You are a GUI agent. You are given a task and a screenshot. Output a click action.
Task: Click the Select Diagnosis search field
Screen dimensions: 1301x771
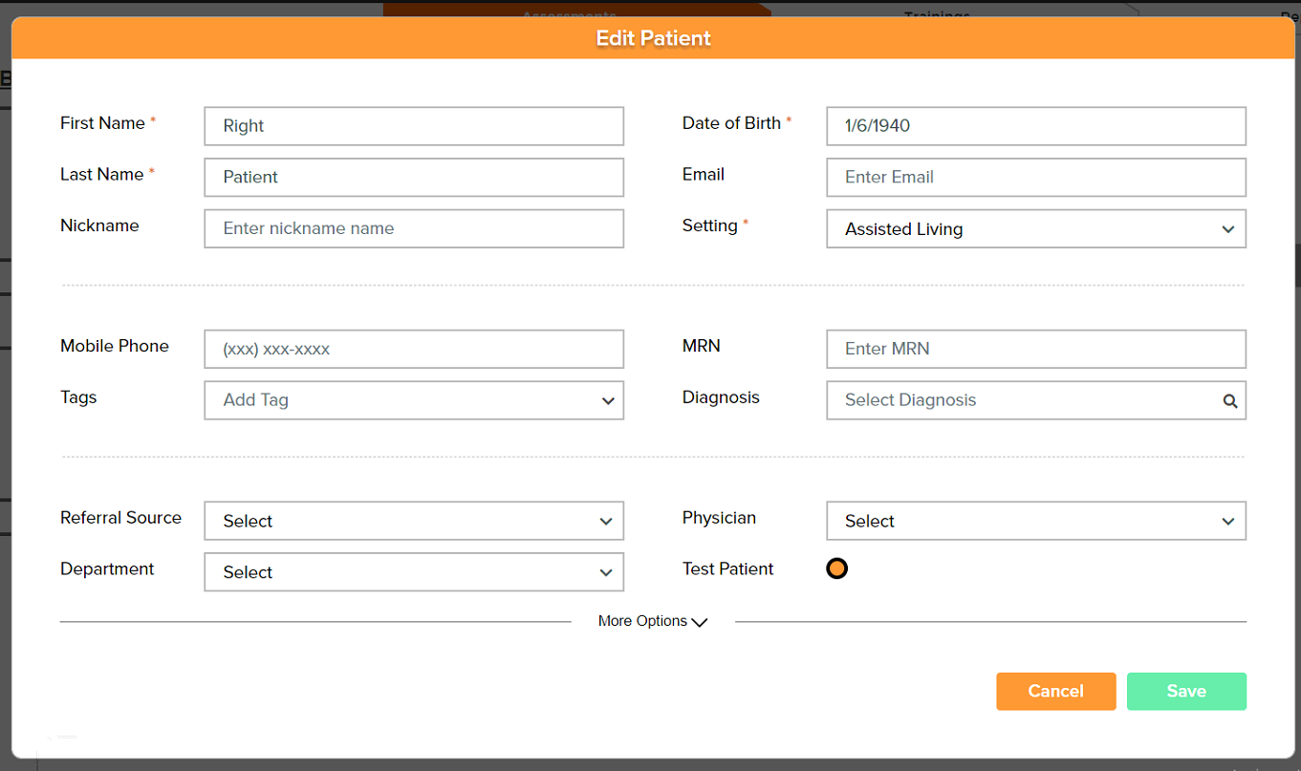point(1036,400)
